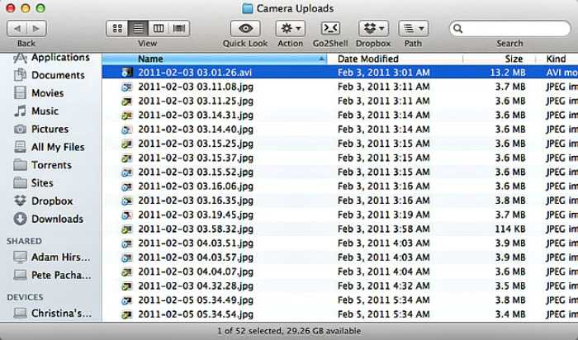Screen dimensions: 578x340
Task: Switch to Cover Flow view
Action: pyautogui.click(x=178, y=28)
